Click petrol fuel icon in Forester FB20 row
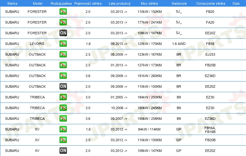 coord(63,11)
